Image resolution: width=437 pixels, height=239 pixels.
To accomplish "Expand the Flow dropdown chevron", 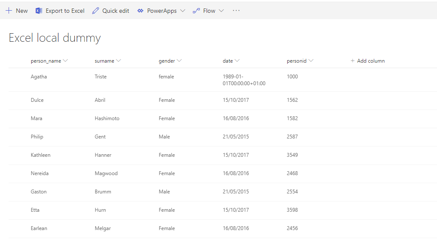I will [x=221, y=11].
